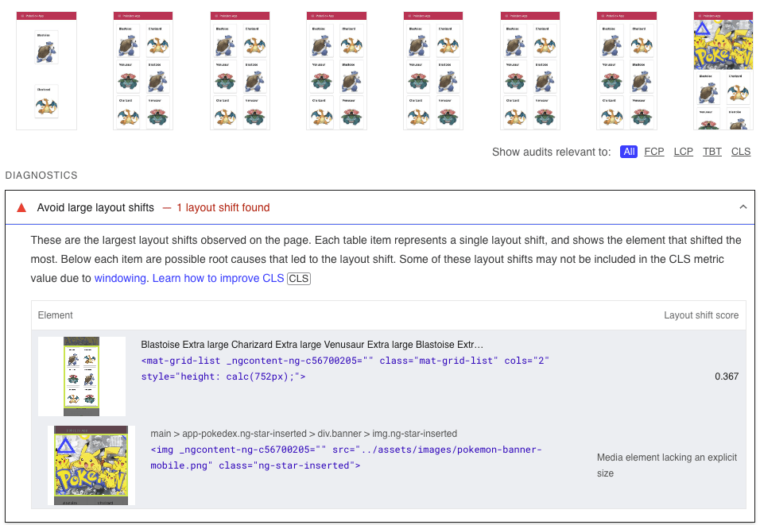Viewport: 760px width, 525px height.
Task: Collapse the Avoid large layout shifts audit
Action: [x=743, y=207]
